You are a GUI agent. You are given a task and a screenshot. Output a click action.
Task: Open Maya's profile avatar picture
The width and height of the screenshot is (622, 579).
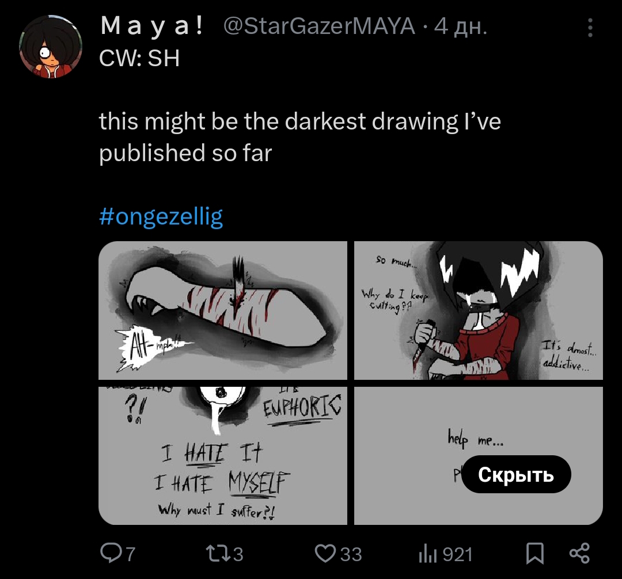51,47
